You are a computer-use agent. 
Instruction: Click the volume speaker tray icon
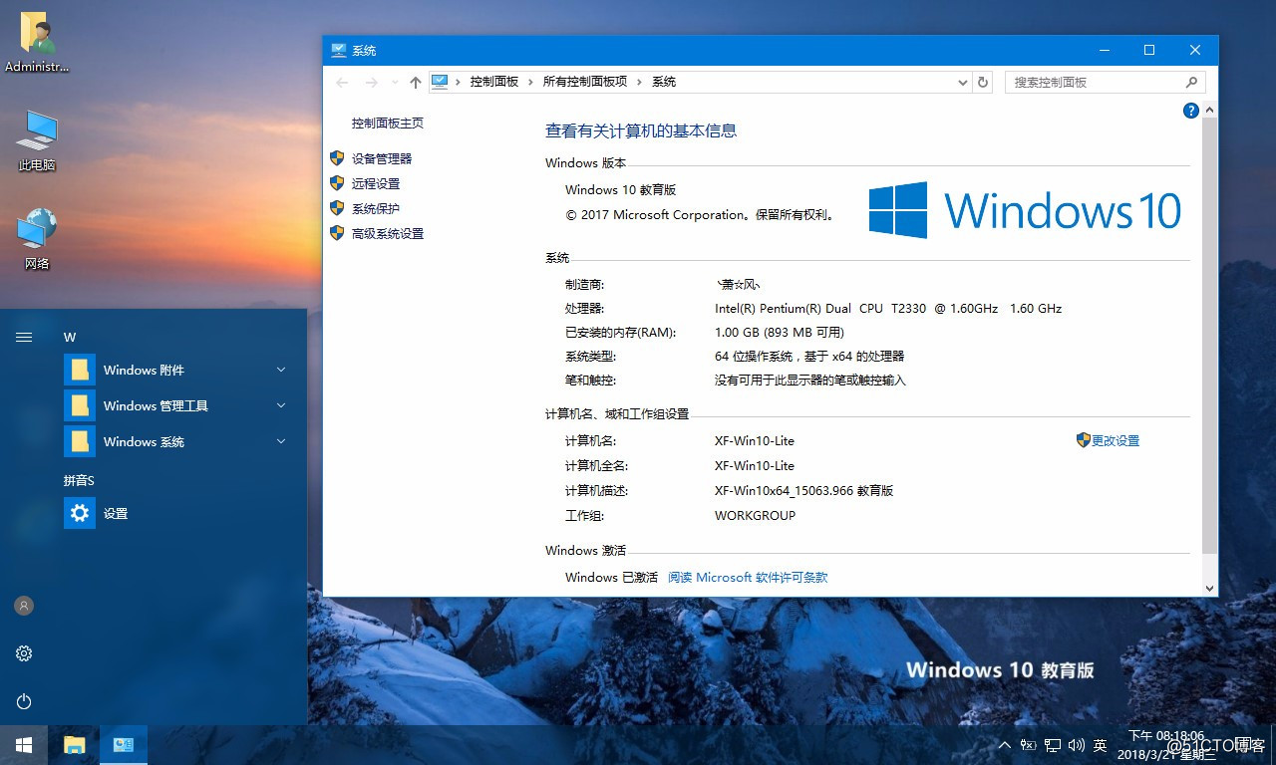1076,745
